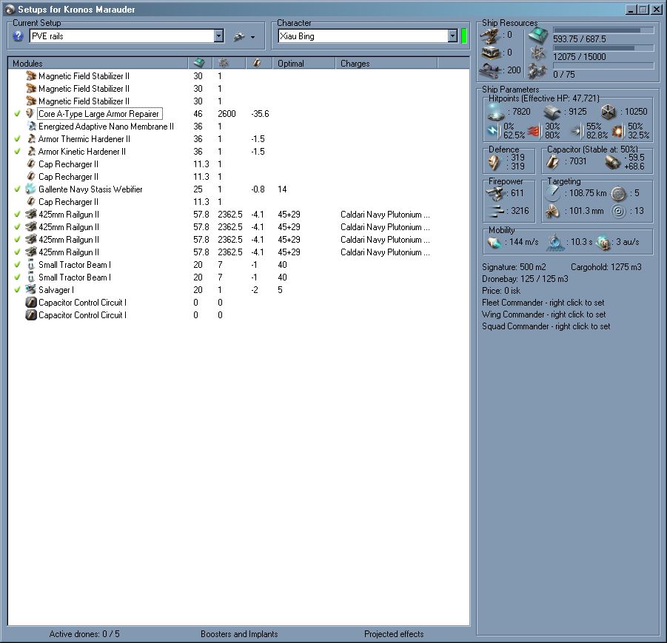Click the -35.6 capacitor value of armor repairer
The width and height of the screenshot is (667, 643).
(x=260, y=113)
